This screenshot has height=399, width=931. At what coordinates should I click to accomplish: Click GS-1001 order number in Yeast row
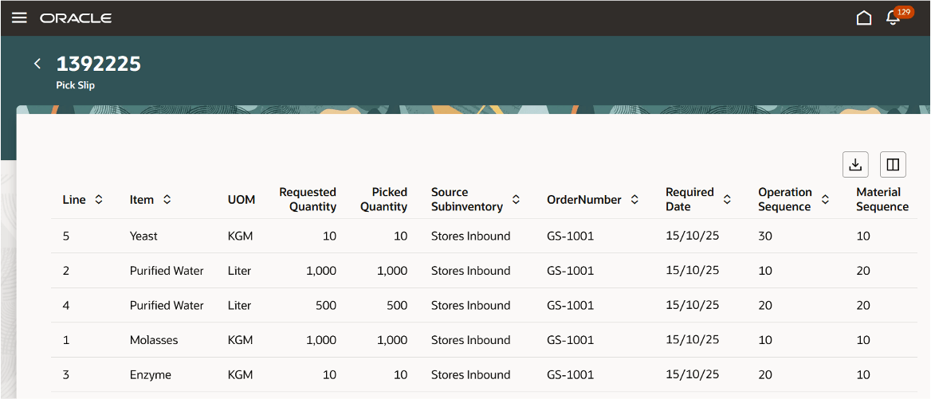(x=570, y=236)
